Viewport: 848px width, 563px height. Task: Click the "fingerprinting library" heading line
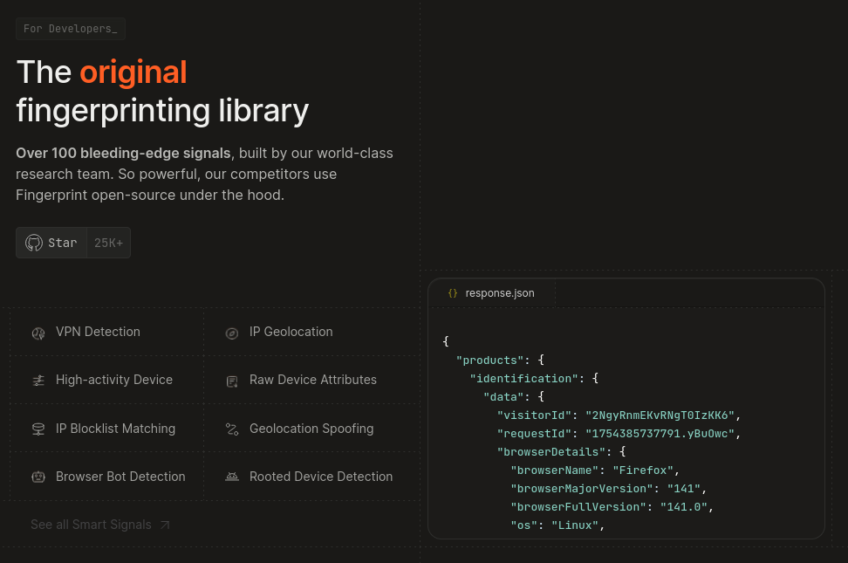(x=162, y=111)
